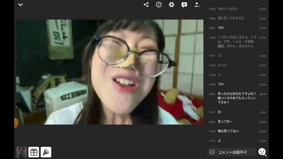283x159 pixels.
Task: Click the 26:34 timestamp of comment 11974
Action: pyautogui.click(x=262, y=131)
